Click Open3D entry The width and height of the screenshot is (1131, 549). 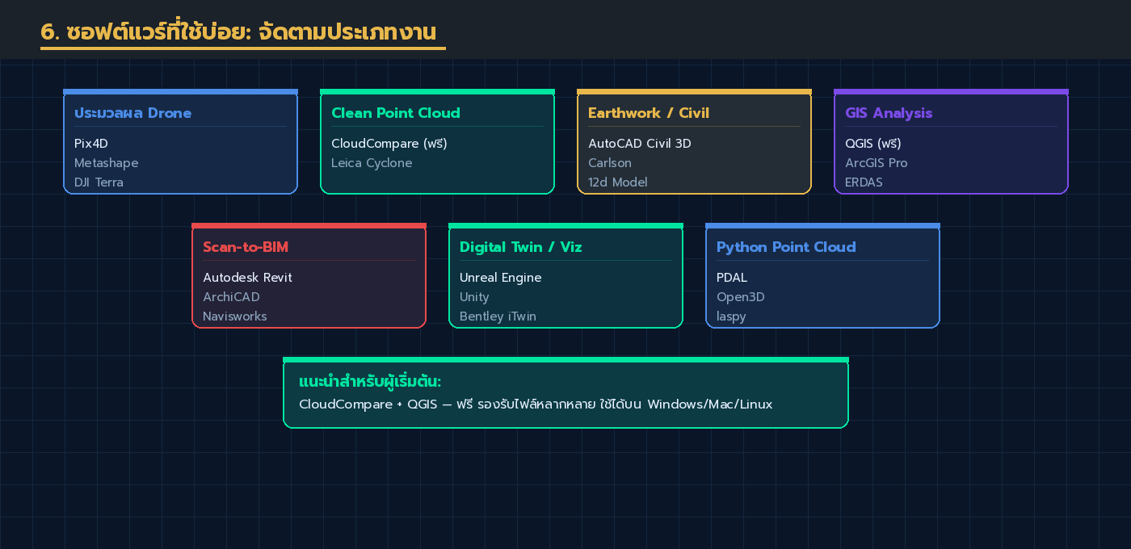[741, 297]
